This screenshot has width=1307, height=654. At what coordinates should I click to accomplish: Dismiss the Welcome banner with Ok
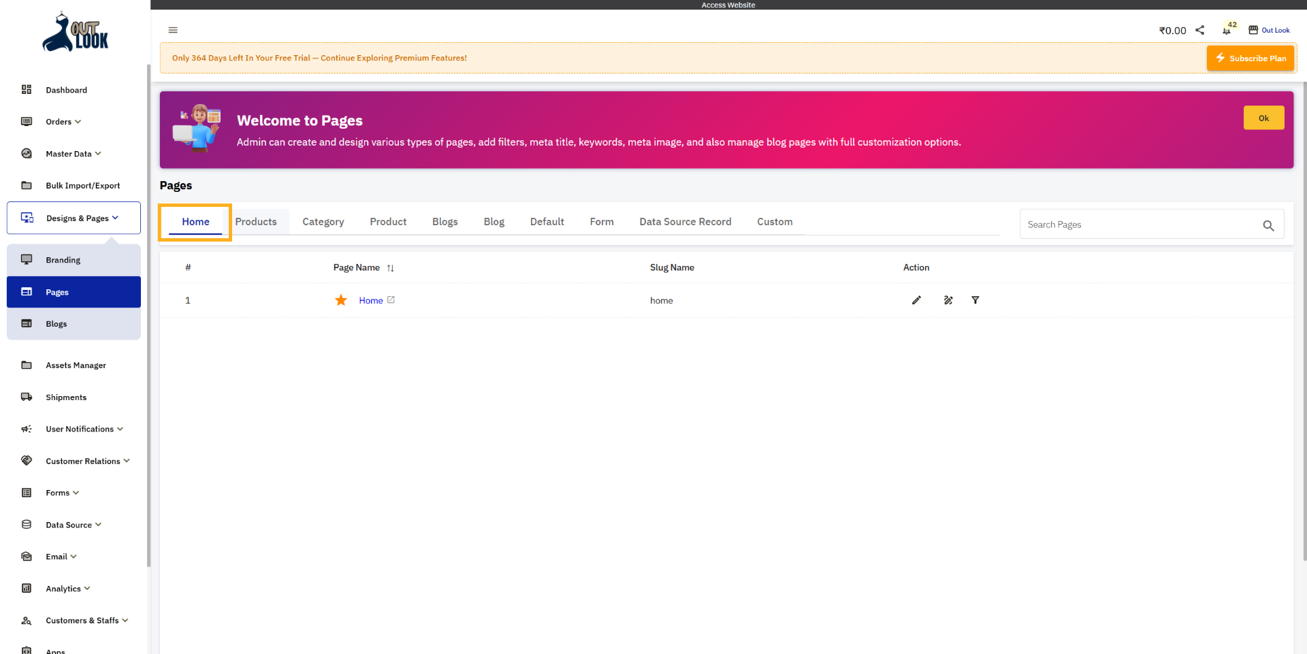(x=1263, y=117)
